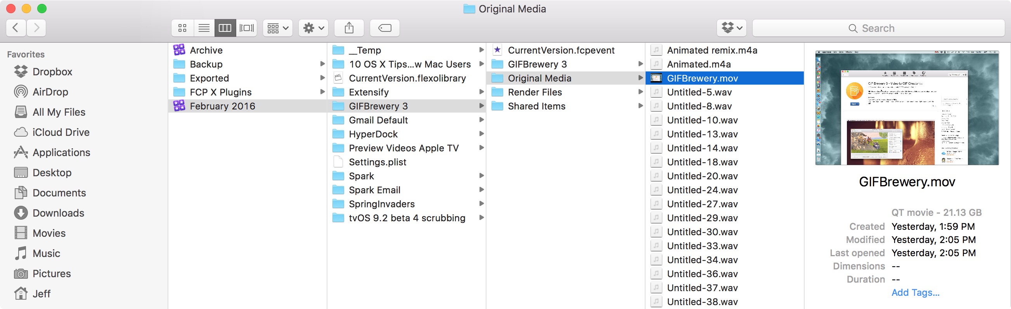Click the Add Tags link
Viewport: 1011px width, 309px height.
(x=915, y=293)
